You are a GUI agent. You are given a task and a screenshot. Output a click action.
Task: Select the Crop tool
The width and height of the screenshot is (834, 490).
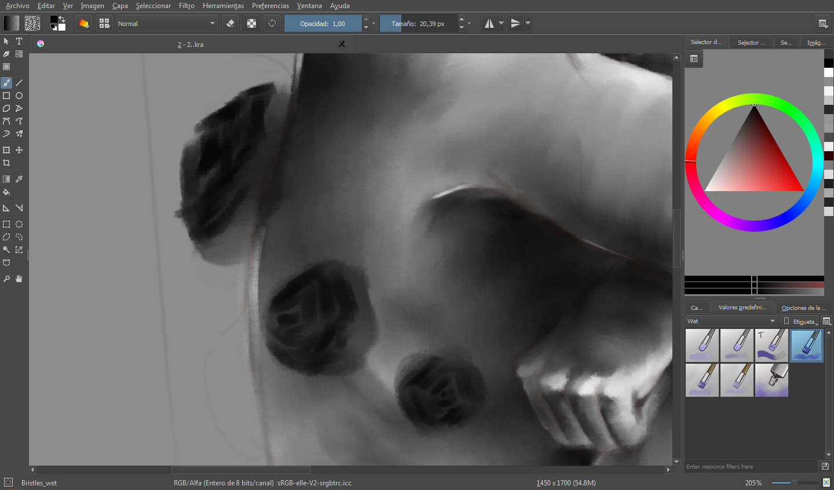pyautogui.click(x=6, y=163)
